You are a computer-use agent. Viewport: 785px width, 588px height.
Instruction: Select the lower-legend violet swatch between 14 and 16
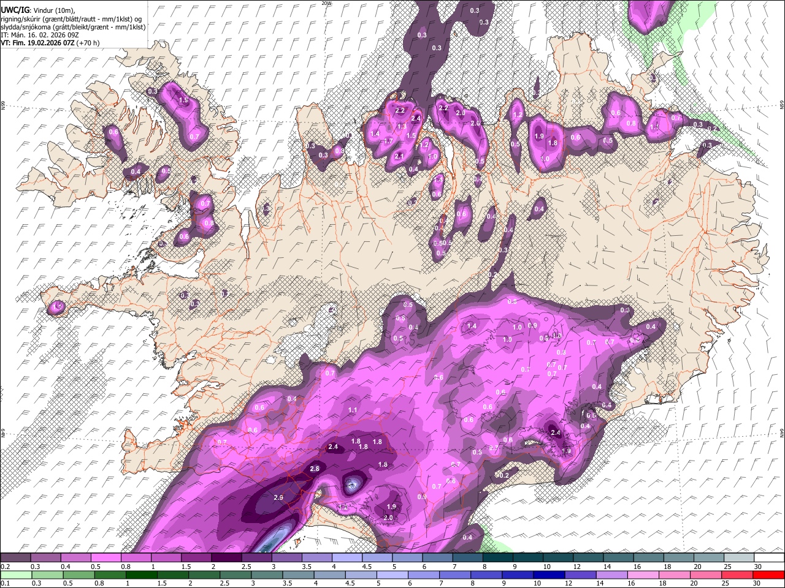(611, 575)
